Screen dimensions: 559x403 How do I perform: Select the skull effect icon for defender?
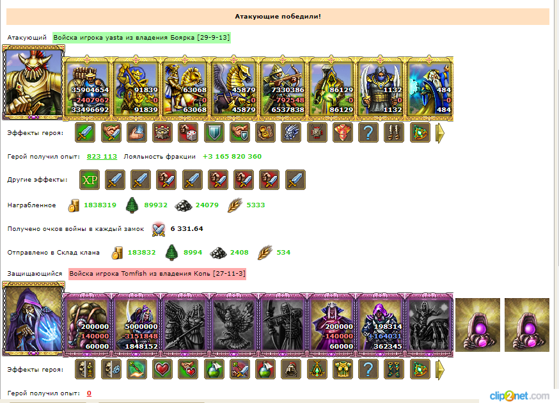pos(85,369)
